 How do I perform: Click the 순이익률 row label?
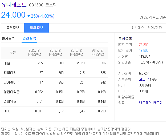(10, 101)
